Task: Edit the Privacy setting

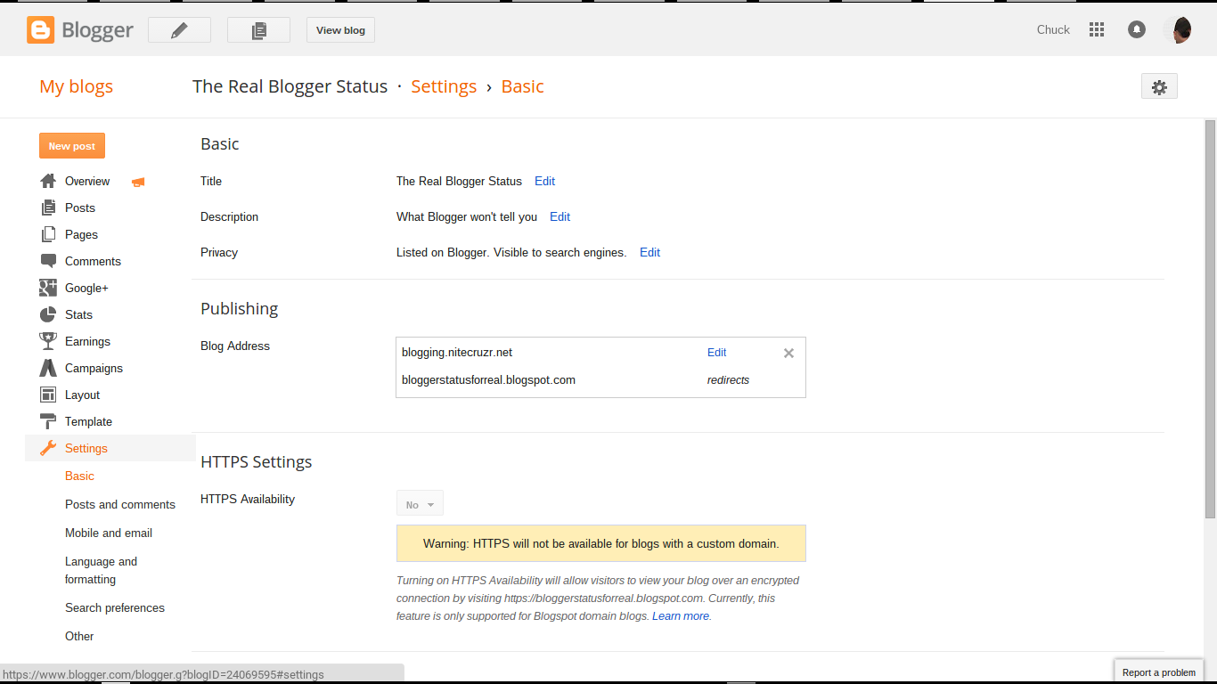Action: [649, 252]
